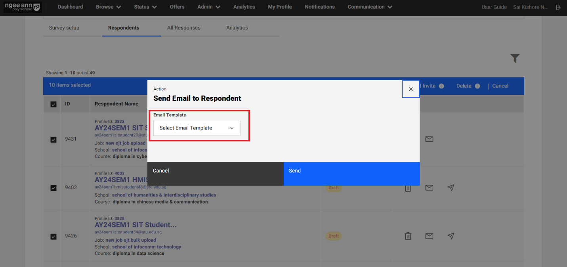Open the filter funnel icon

coord(515,58)
